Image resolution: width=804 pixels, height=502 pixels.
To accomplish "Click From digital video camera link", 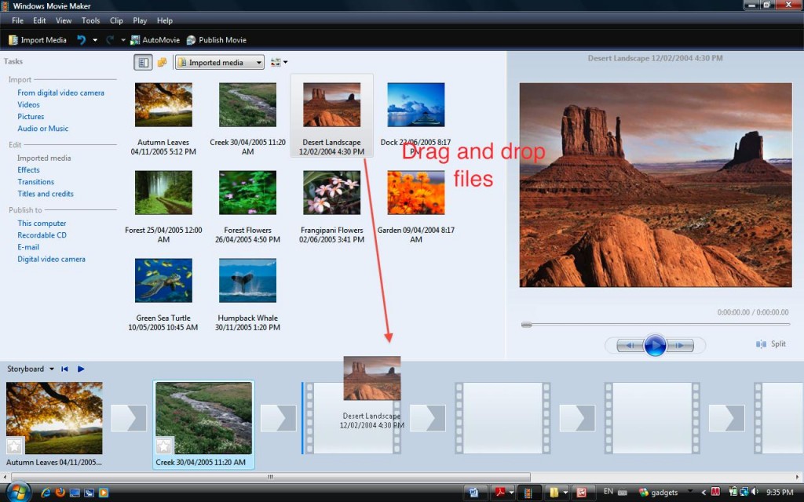I will coord(60,93).
